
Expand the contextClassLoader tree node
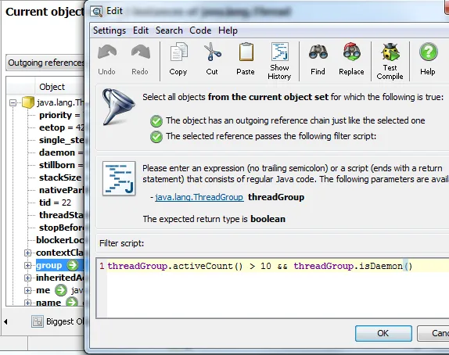point(27,253)
